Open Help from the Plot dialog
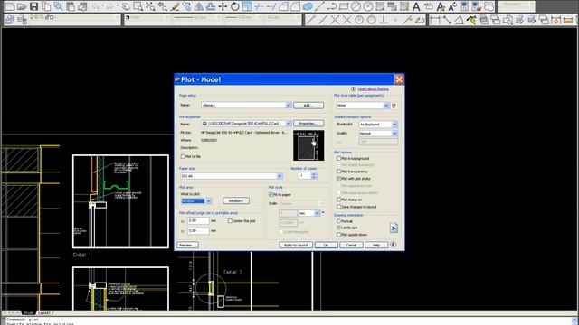This screenshot has height=325, width=579. click(x=376, y=245)
